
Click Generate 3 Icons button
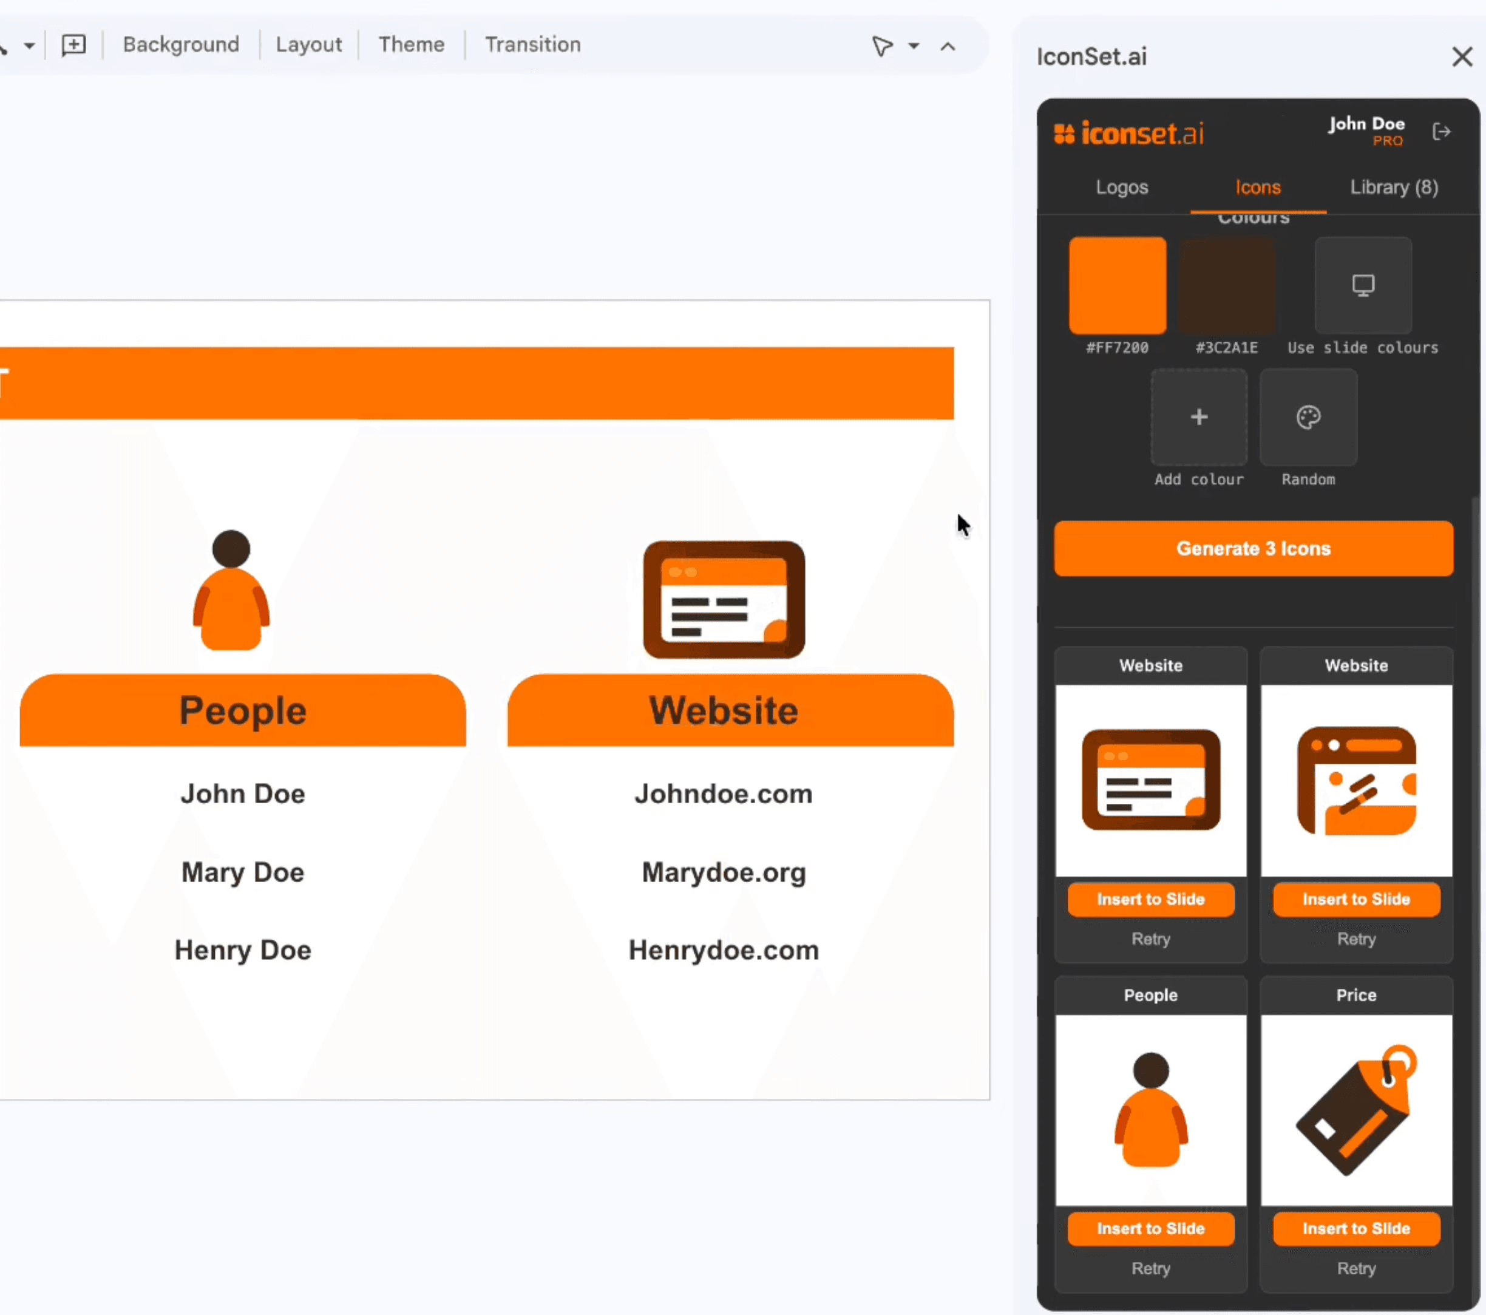(1254, 549)
